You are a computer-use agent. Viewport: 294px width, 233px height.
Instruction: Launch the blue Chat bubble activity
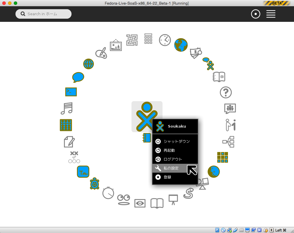coord(78,77)
